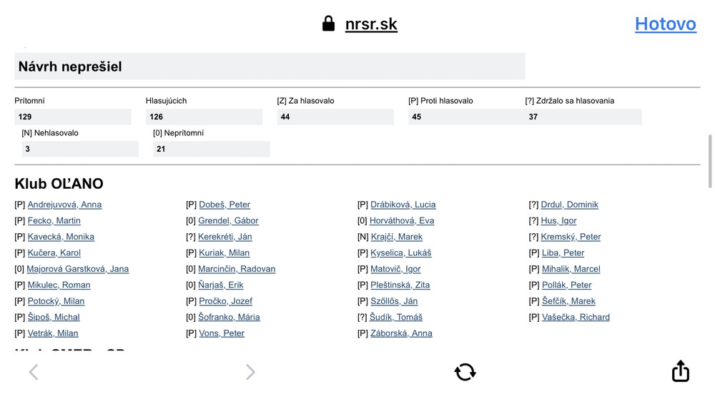Open the share sheet icon
The image size is (715, 402).
click(680, 371)
